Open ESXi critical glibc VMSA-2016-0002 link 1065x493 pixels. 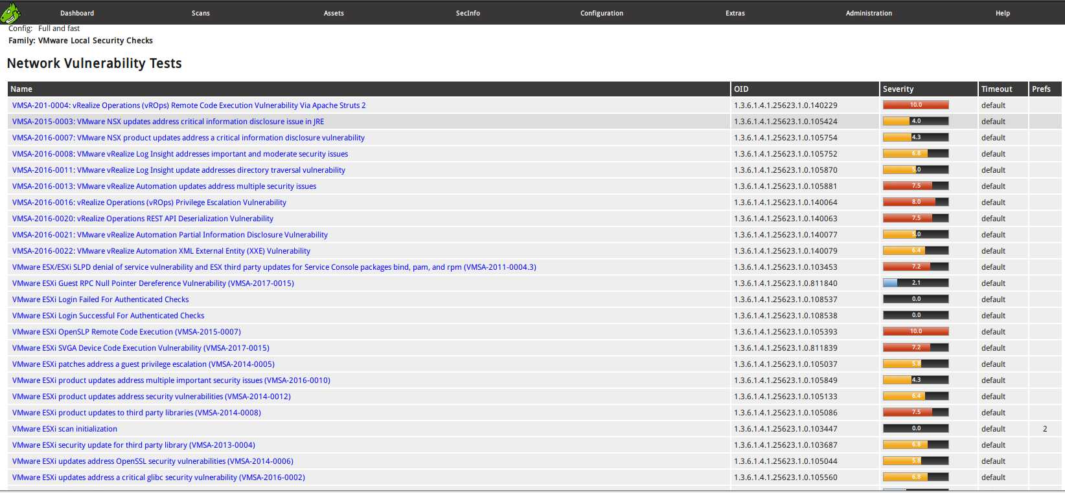coord(158,477)
